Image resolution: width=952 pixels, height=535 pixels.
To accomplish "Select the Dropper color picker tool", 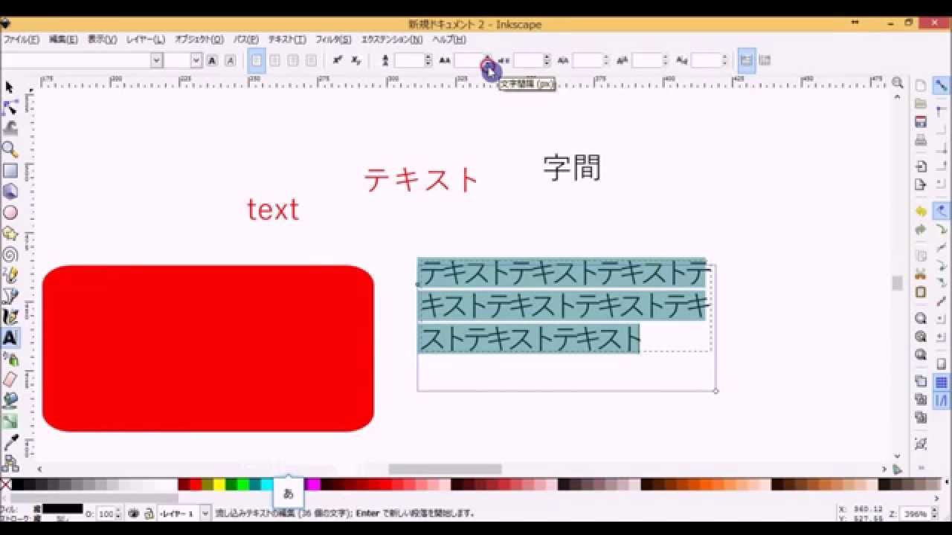I will (10, 443).
